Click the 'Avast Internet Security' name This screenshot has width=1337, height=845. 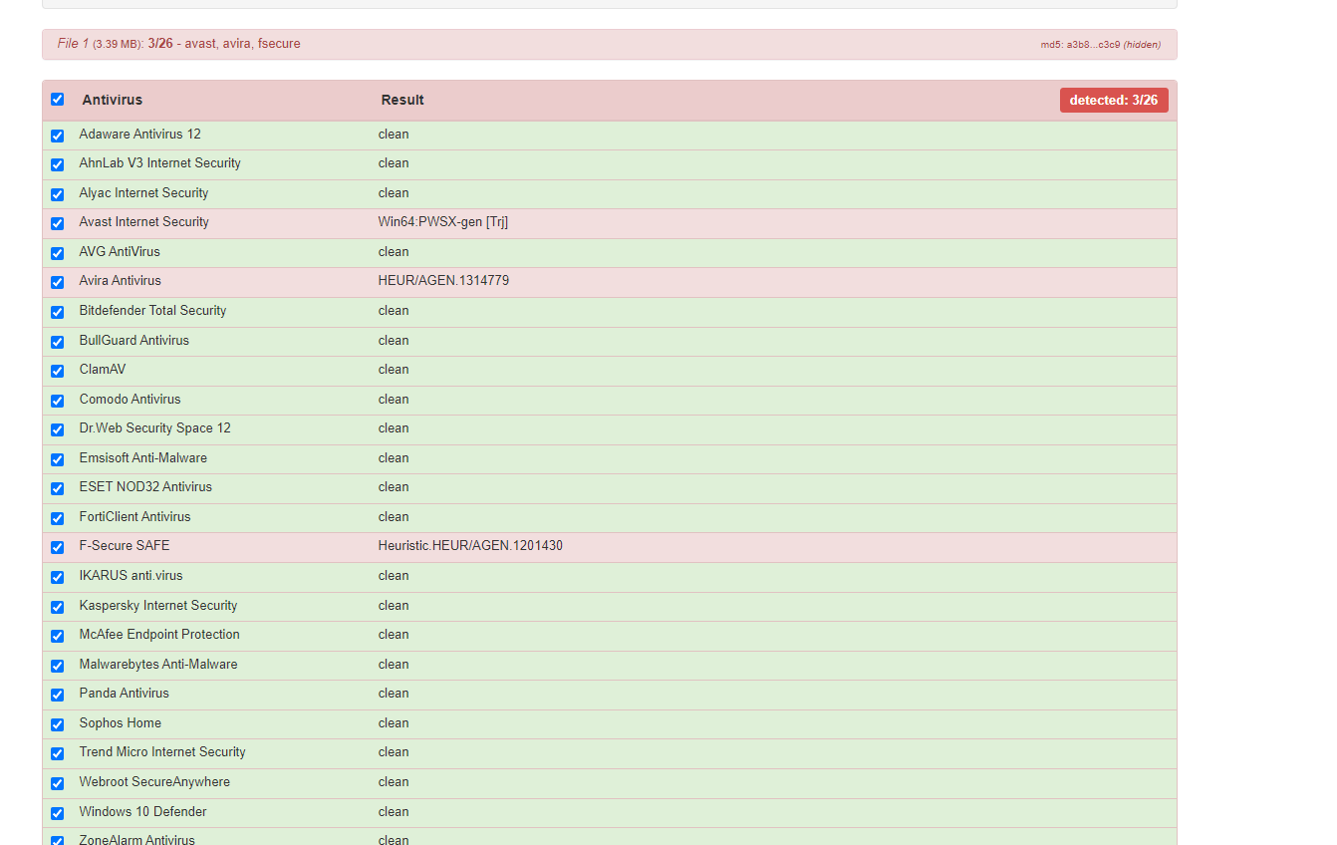coord(143,222)
